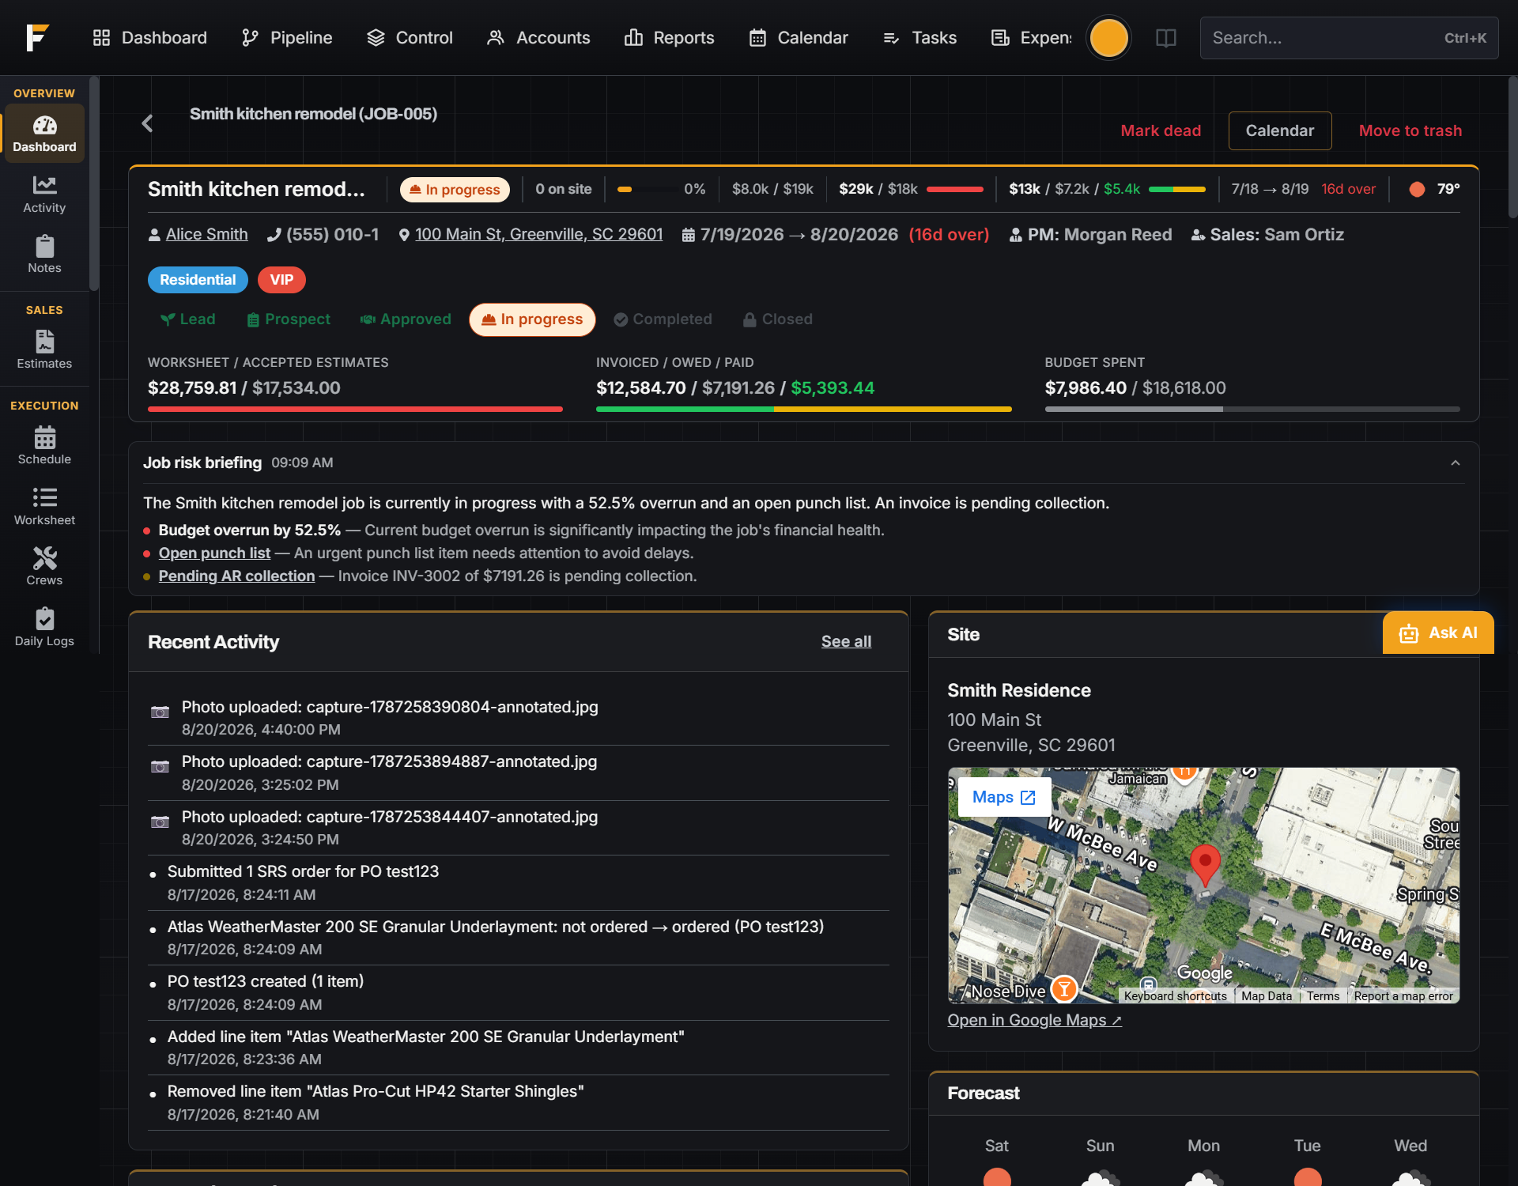
Task: Click the red worksheet estimates progress bar
Action: click(355, 409)
